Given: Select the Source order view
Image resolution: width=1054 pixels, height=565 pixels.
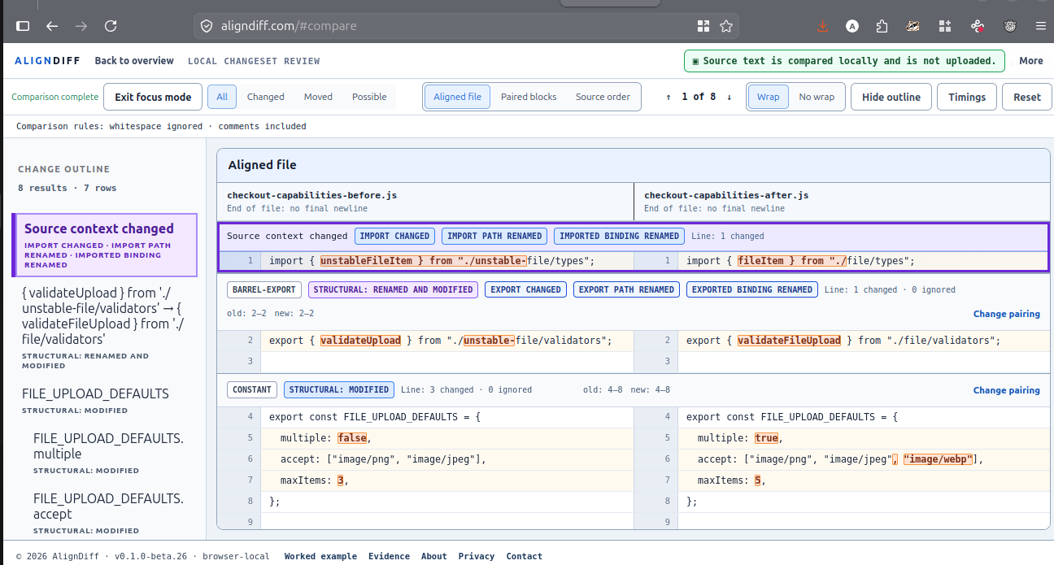Looking at the screenshot, I should point(603,97).
